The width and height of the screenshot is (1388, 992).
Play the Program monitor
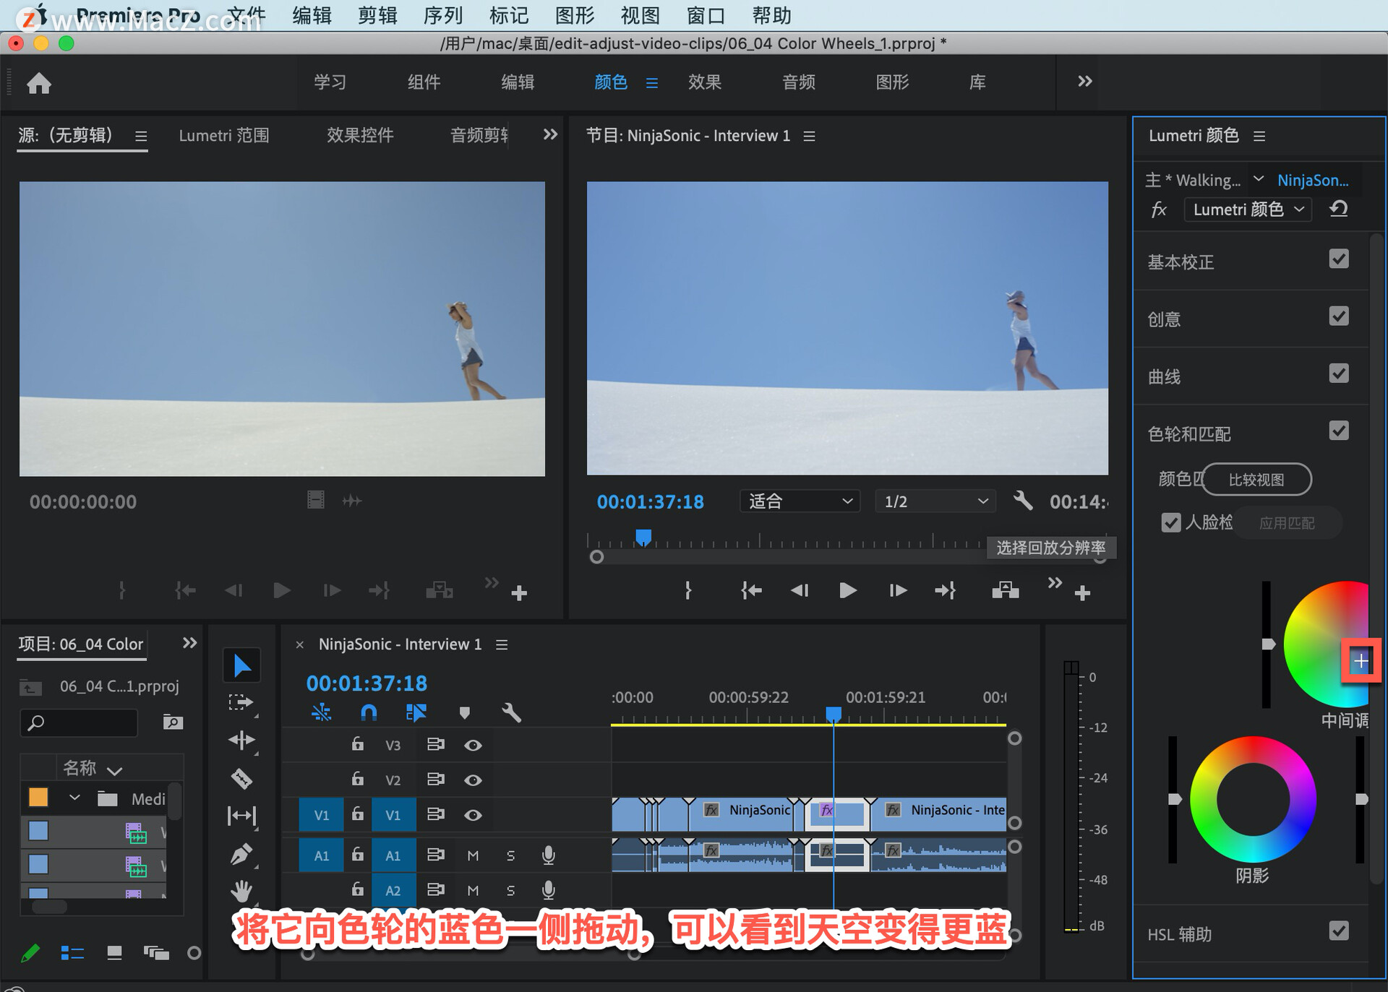point(847,591)
